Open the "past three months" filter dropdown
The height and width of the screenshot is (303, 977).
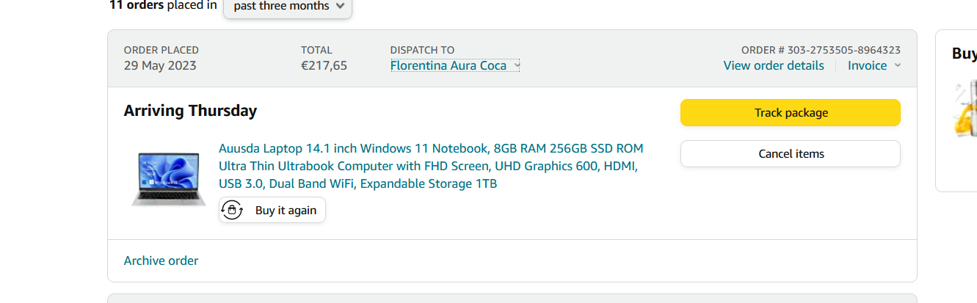pos(288,7)
